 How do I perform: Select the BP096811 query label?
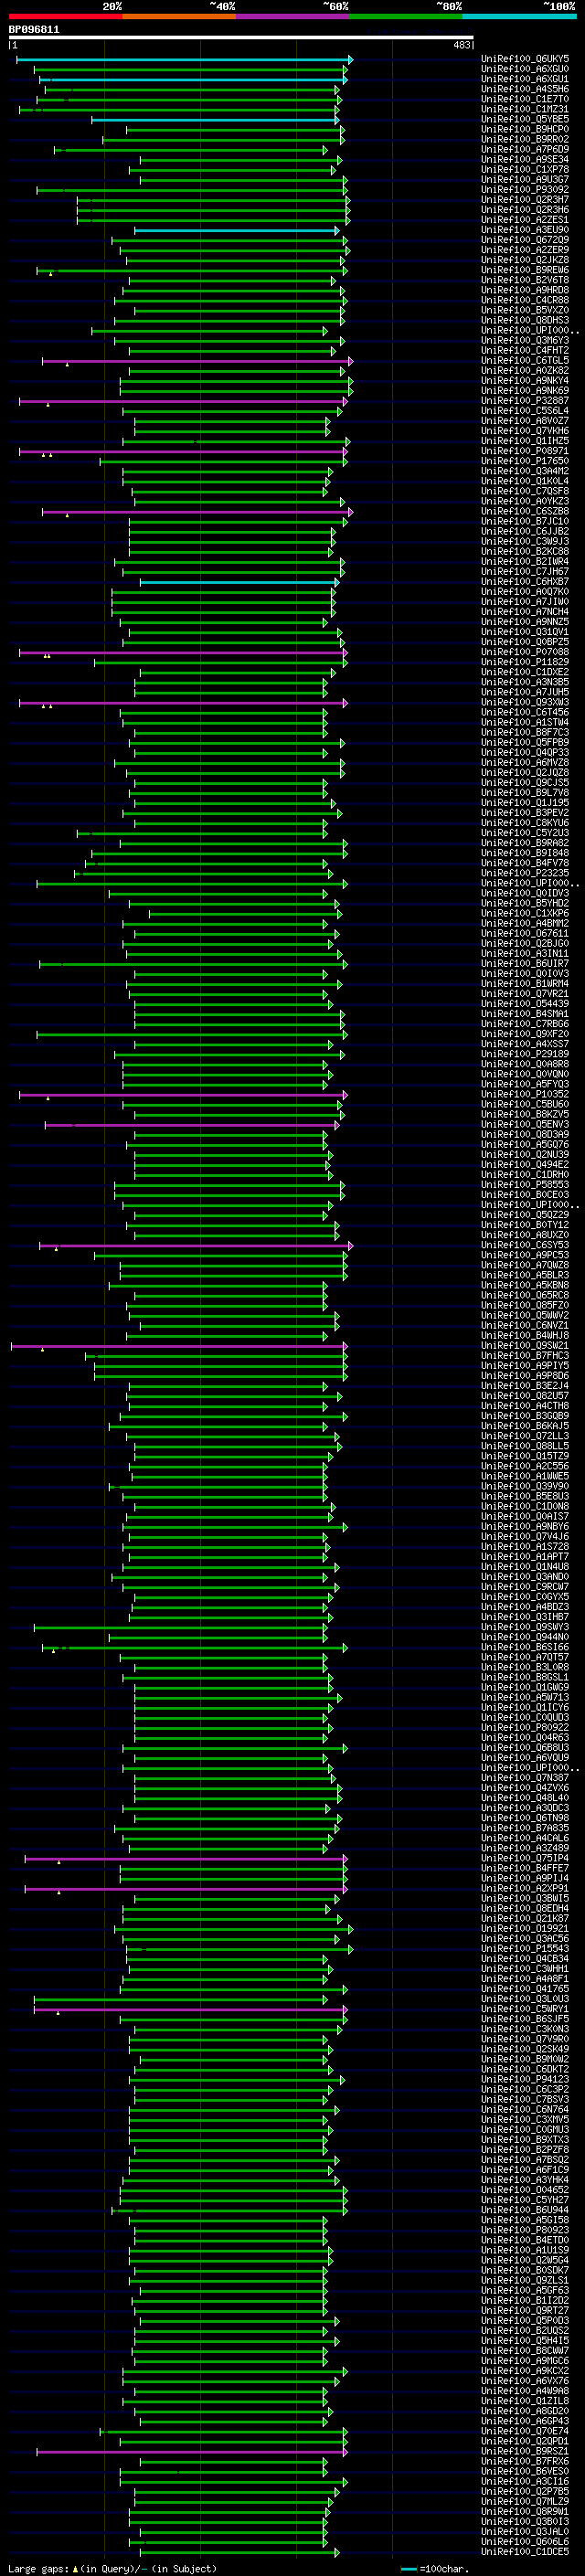pos(34,30)
